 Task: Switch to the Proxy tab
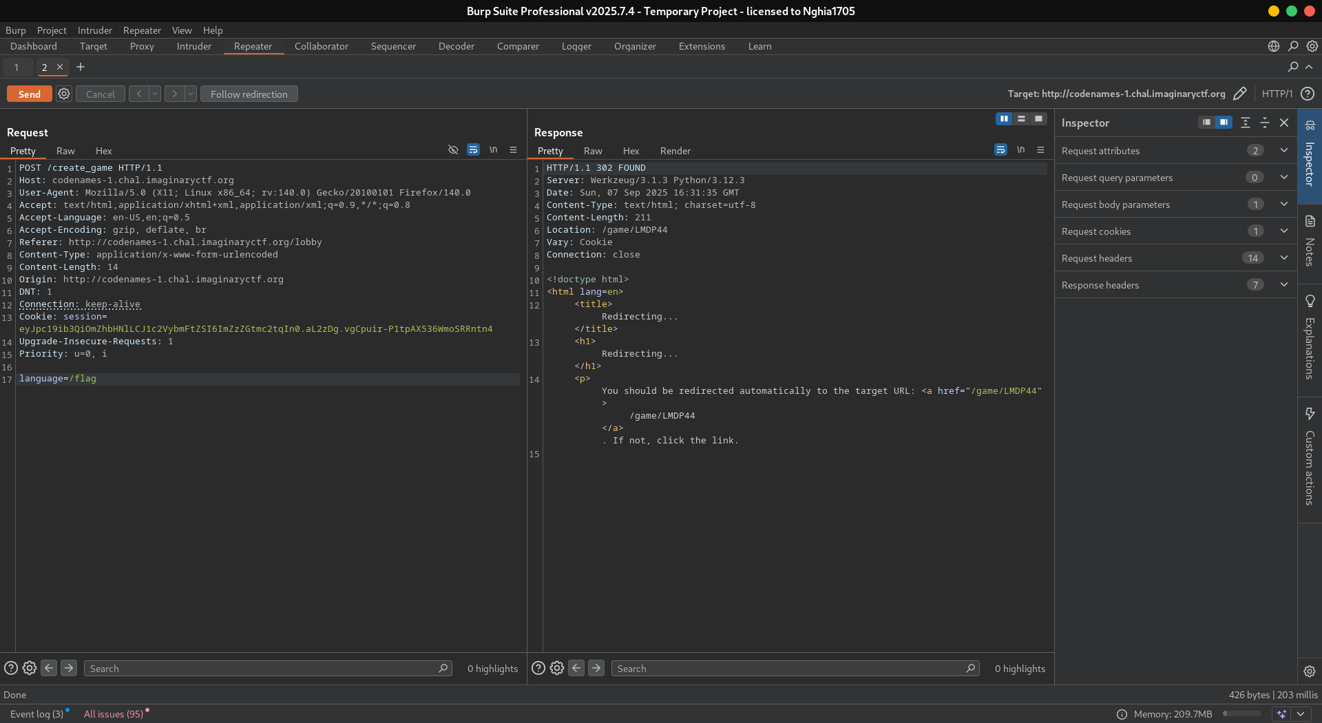[x=142, y=46]
